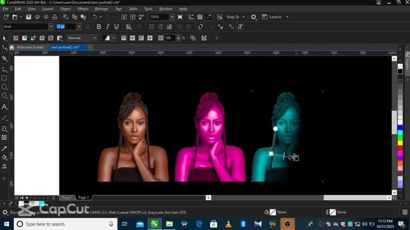Toggle Underline formatting

(117, 27)
